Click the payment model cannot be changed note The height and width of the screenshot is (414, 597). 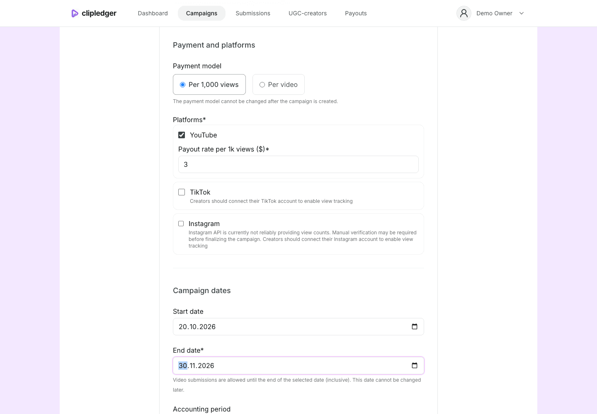coord(255,101)
